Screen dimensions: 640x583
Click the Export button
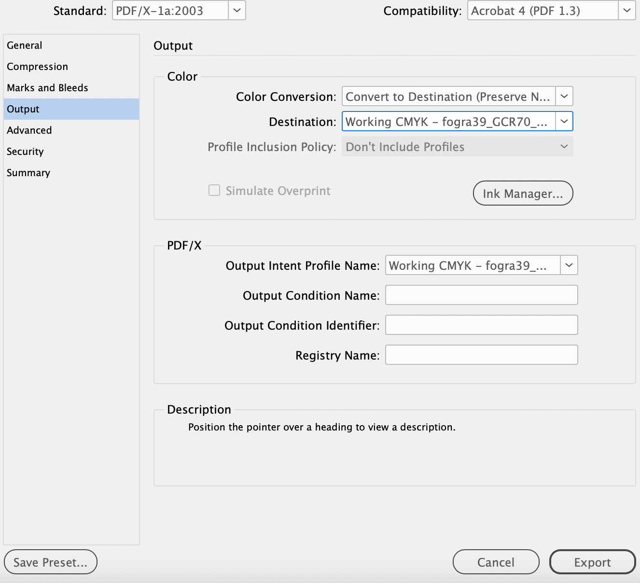point(592,562)
